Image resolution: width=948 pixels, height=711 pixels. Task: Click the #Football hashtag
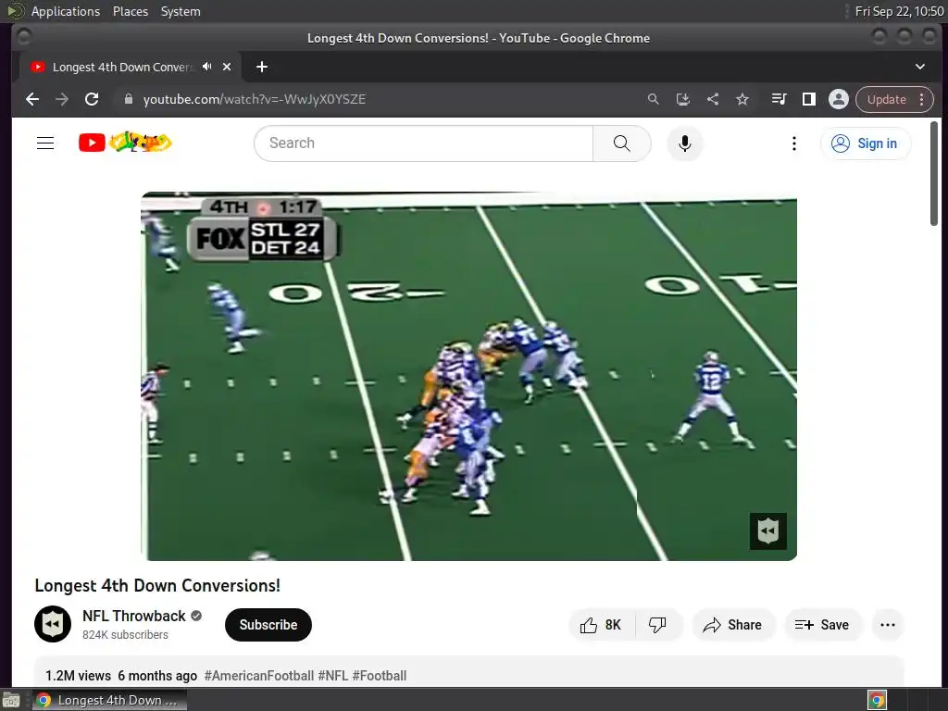[x=379, y=675]
